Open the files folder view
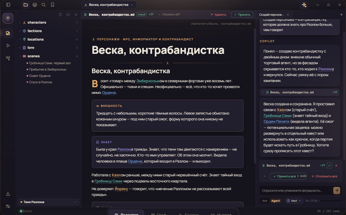The image size is (346, 215). [26, 5]
